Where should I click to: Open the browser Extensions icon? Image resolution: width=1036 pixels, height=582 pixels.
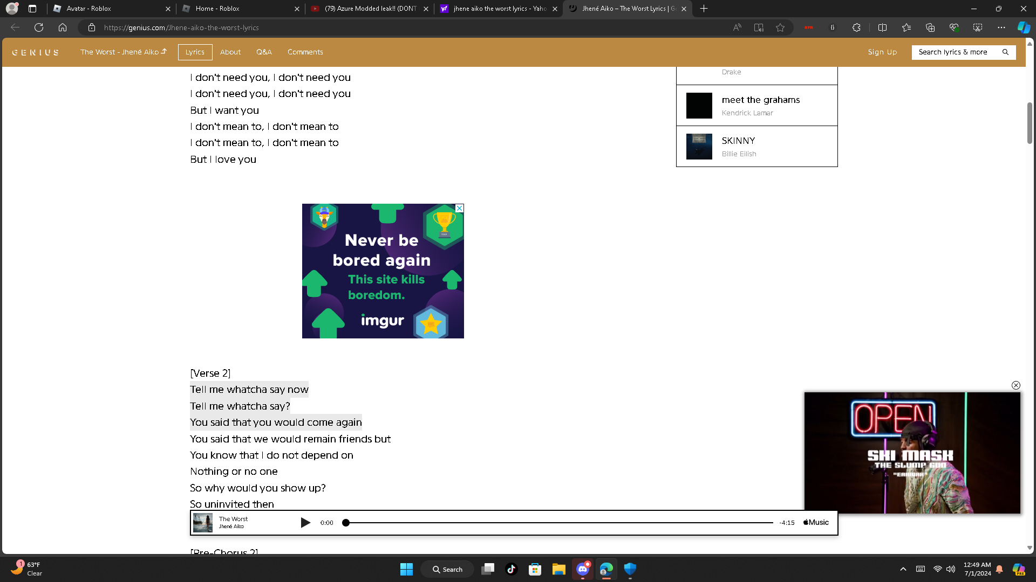point(856,27)
